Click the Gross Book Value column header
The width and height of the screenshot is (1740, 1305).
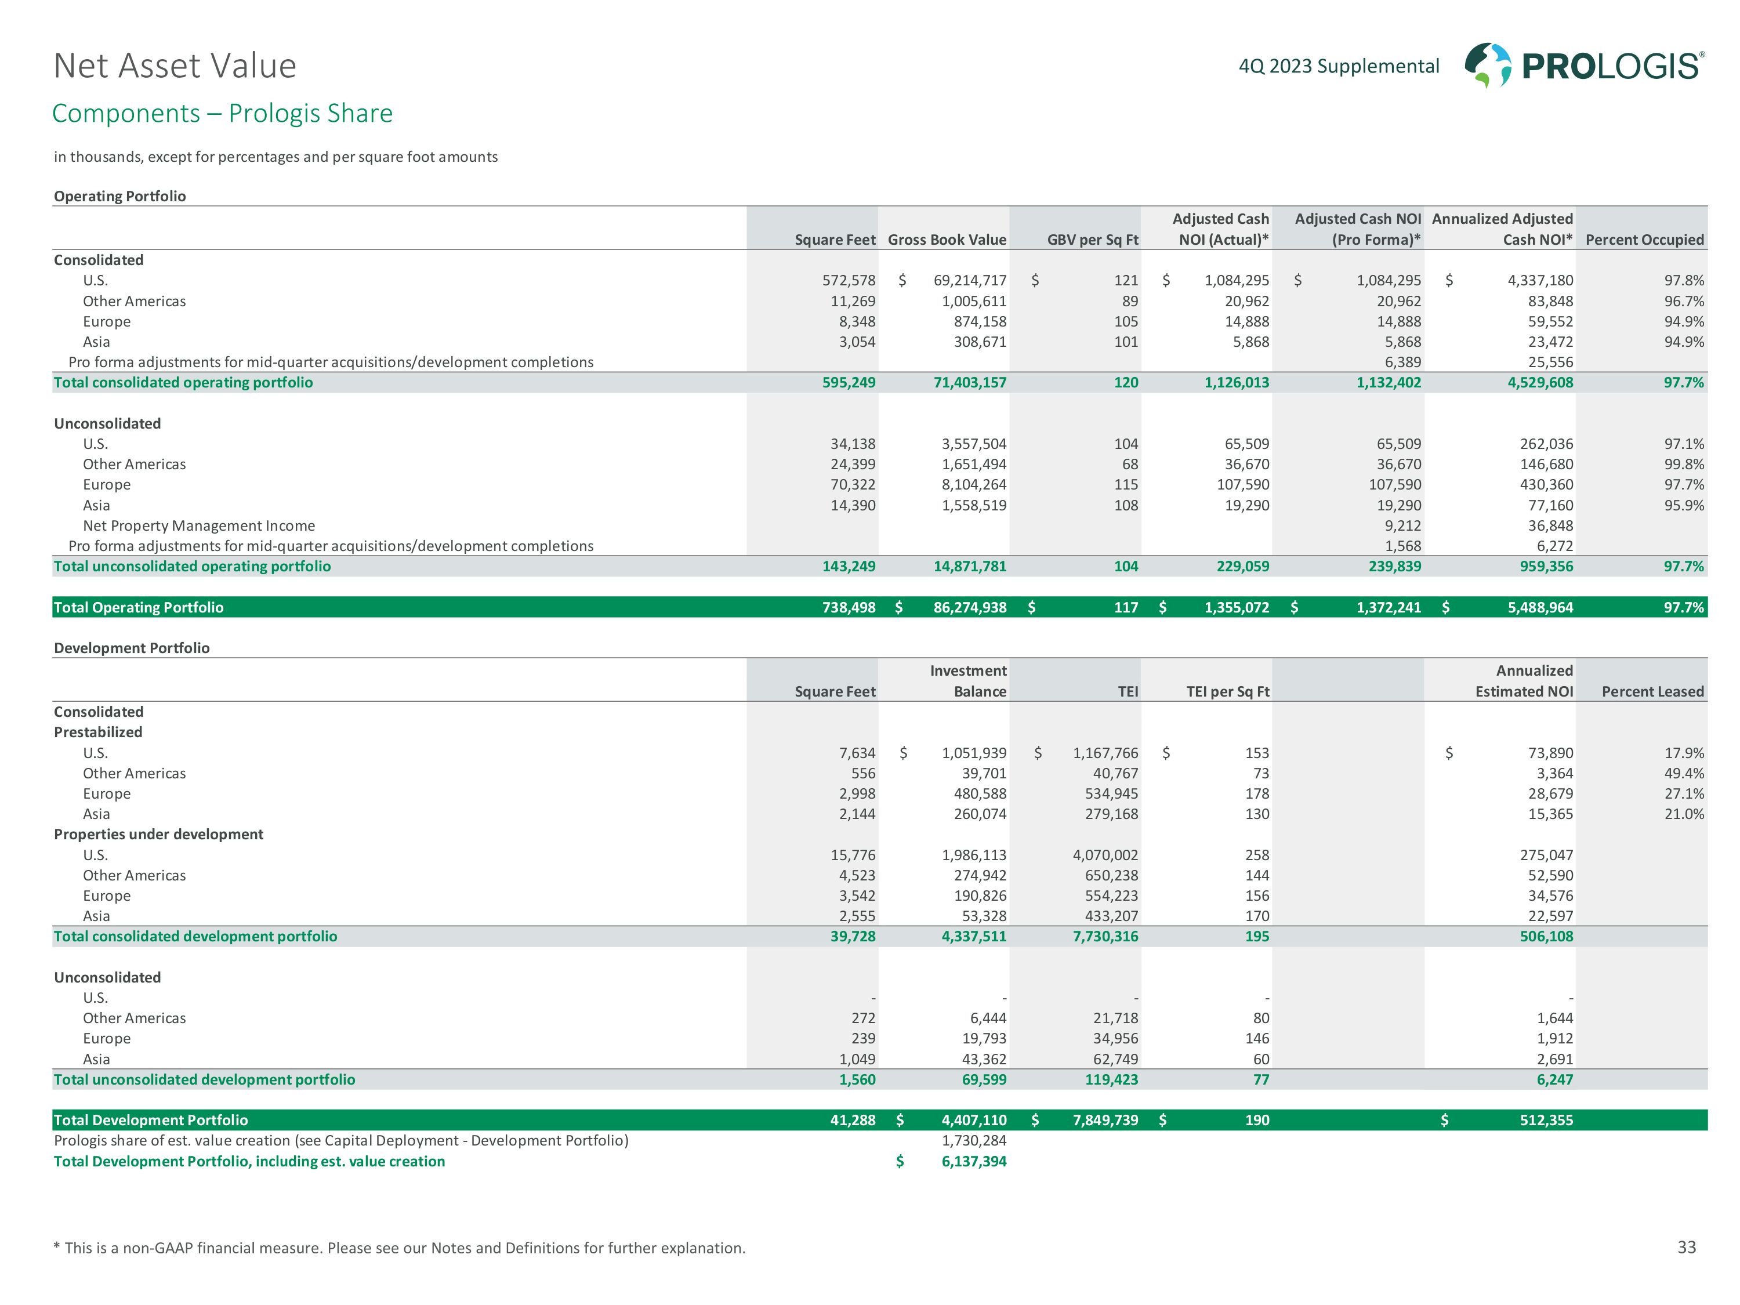[947, 240]
